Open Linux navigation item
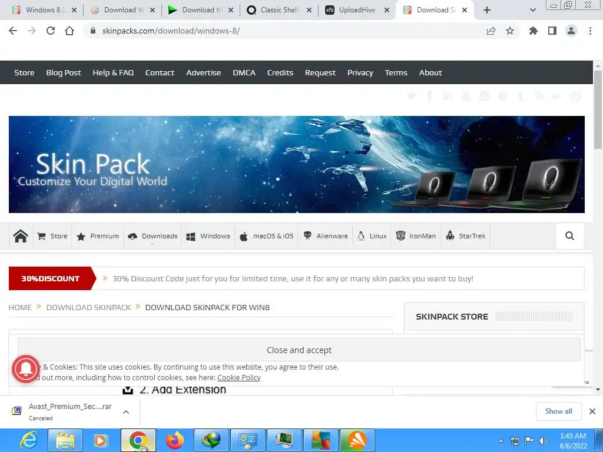Image resolution: width=603 pixels, height=452 pixels. coord(372,236)
